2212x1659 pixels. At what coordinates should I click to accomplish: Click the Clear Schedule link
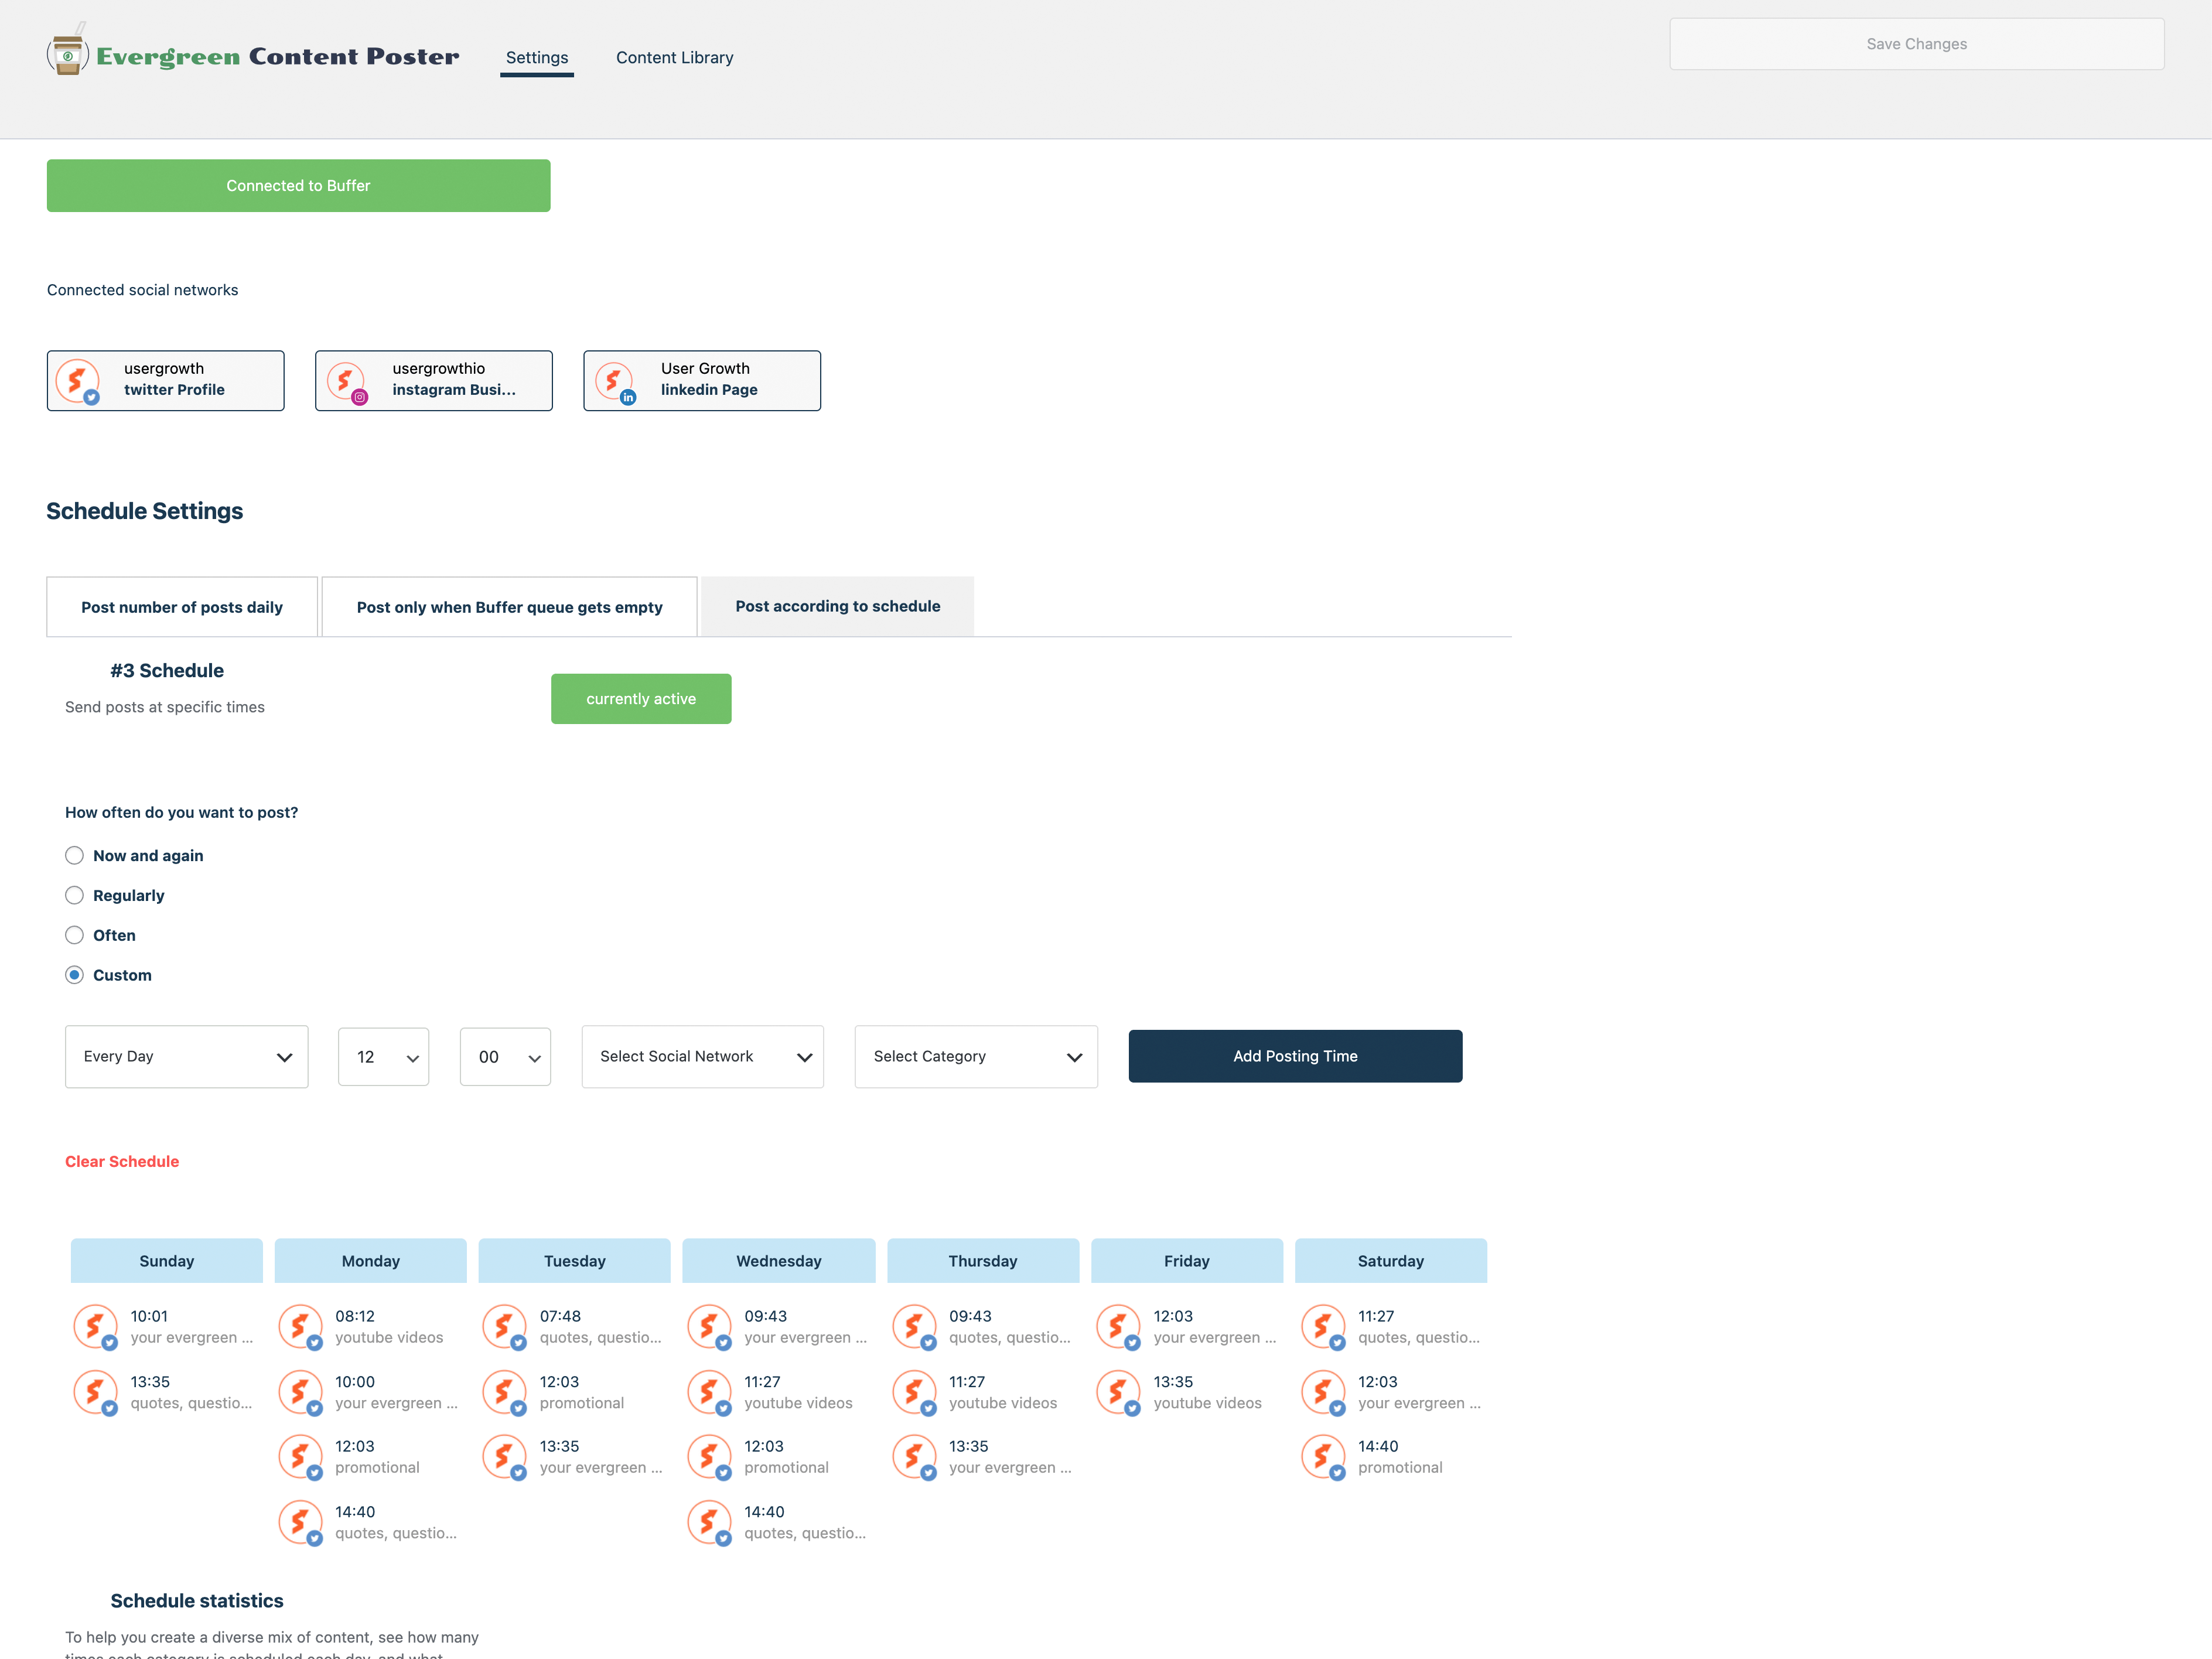(122, 1161)
